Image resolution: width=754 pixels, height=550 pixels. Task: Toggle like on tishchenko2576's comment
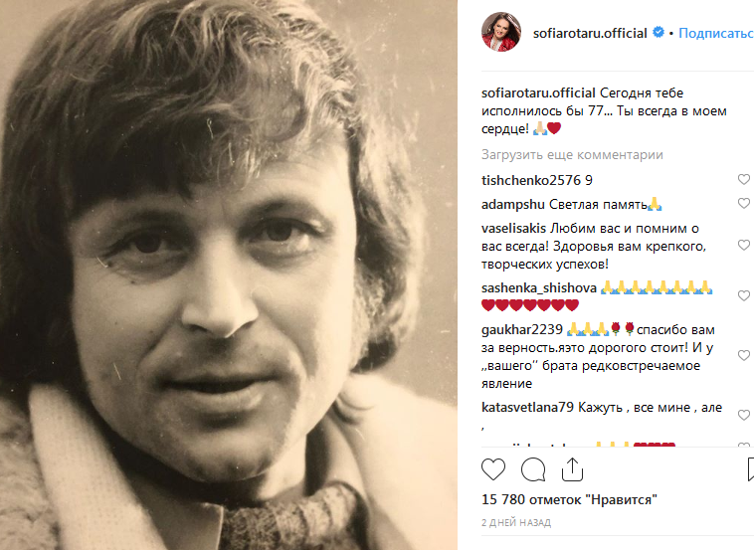click(743, 180)
